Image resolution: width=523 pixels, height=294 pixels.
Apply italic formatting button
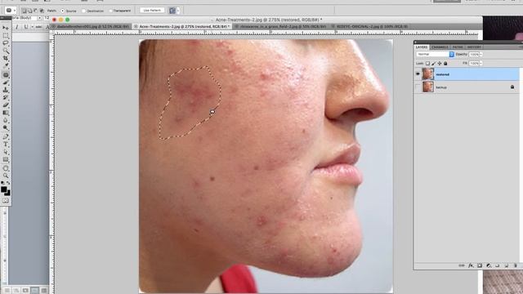tap(16, 27)
